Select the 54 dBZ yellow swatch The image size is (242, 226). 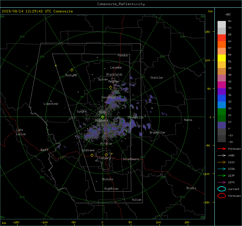pyautogui.click(x=222, y=58)
